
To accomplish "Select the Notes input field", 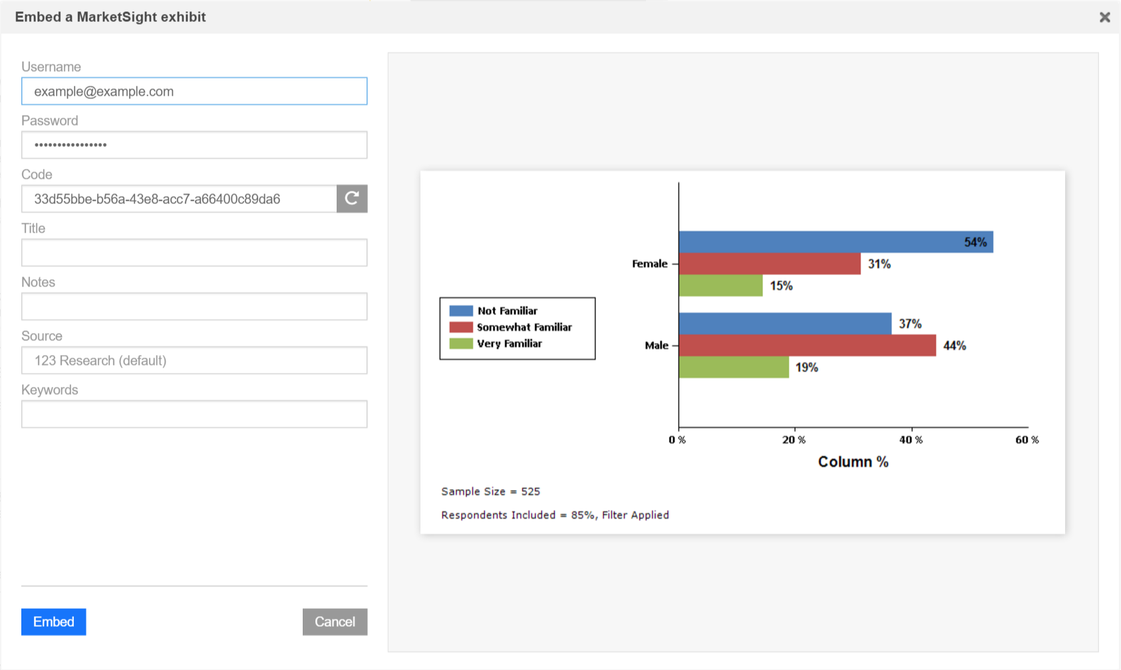I will [x=194, y=306].
